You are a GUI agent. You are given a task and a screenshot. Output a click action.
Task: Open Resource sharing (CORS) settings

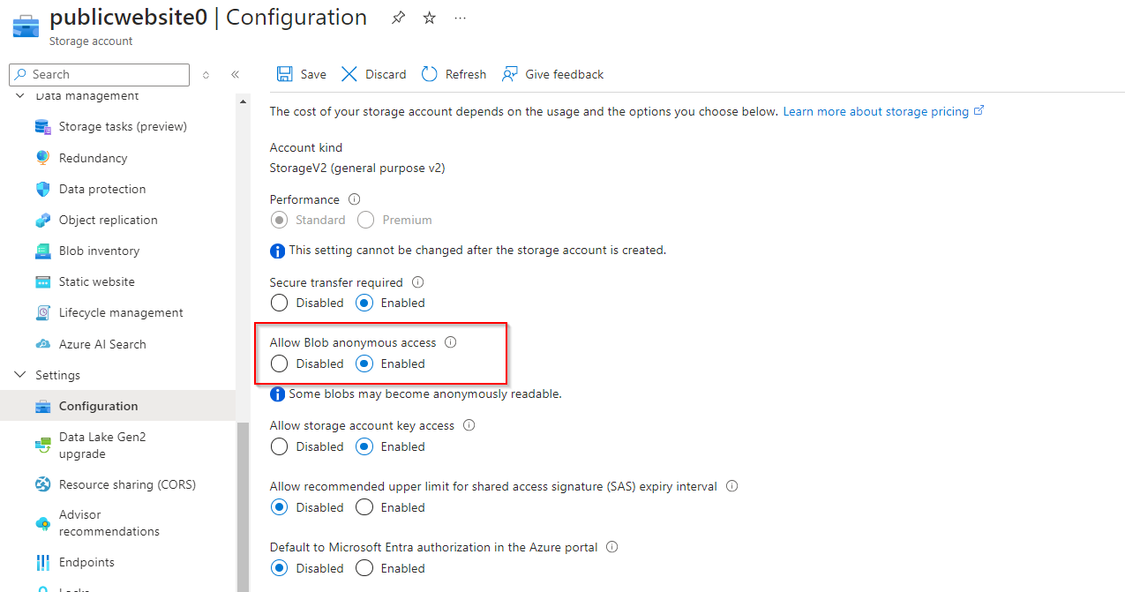[x=127, y=484]
